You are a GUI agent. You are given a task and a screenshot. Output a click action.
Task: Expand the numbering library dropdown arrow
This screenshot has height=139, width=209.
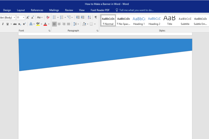pos(65,18)
